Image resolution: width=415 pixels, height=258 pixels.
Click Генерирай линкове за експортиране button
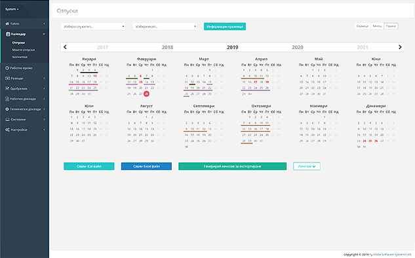pyautogui.click(x=232, y=166)
